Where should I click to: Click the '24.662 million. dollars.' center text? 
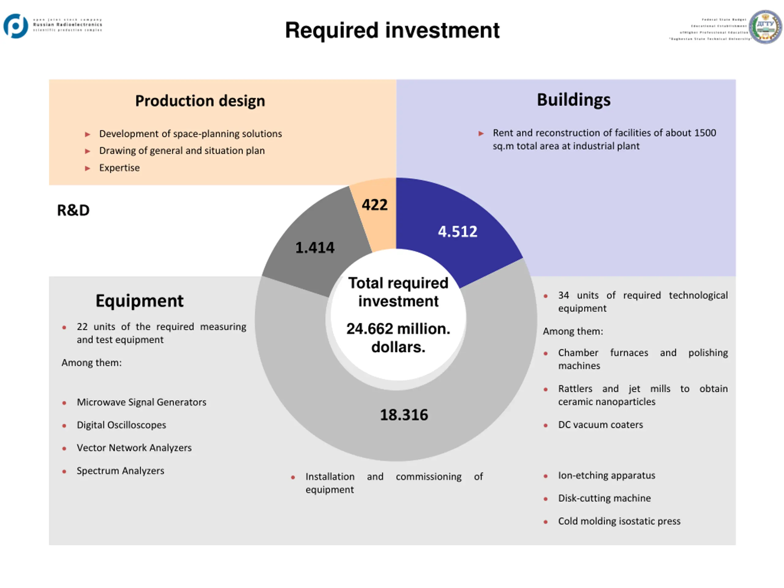click(x=398, y=338)
